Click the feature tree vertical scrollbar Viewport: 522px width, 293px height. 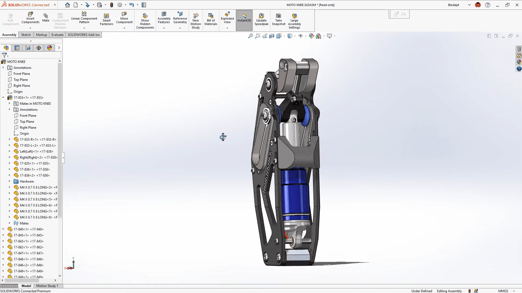pyautogui.click(x=60, y=140)
